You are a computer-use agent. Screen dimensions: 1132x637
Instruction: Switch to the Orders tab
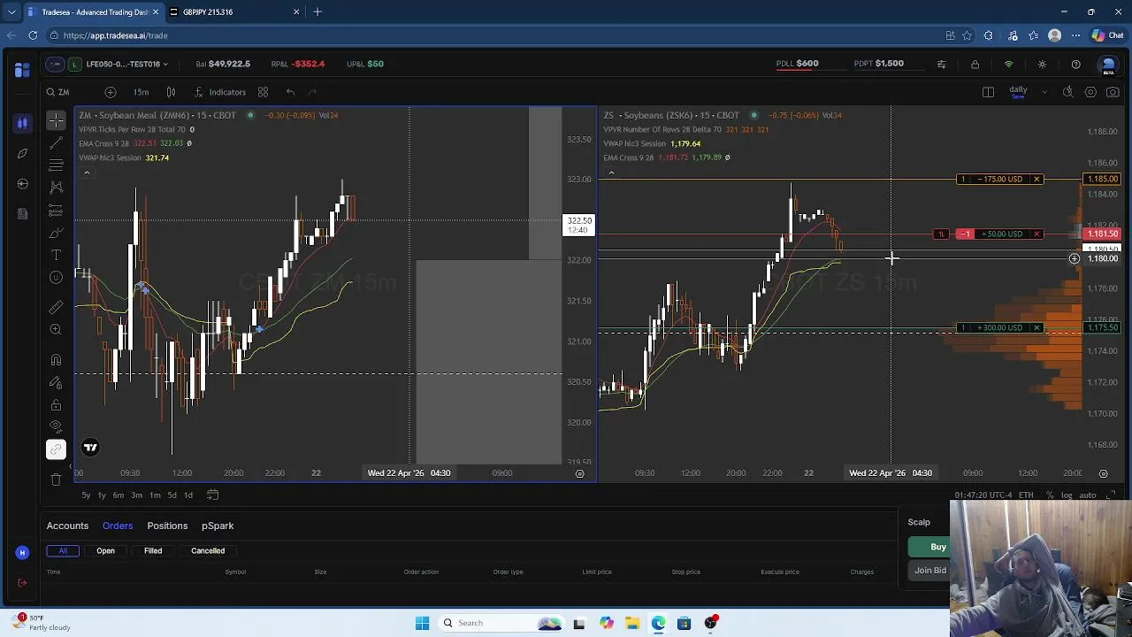pyautogui.click(x=118, y=526)
